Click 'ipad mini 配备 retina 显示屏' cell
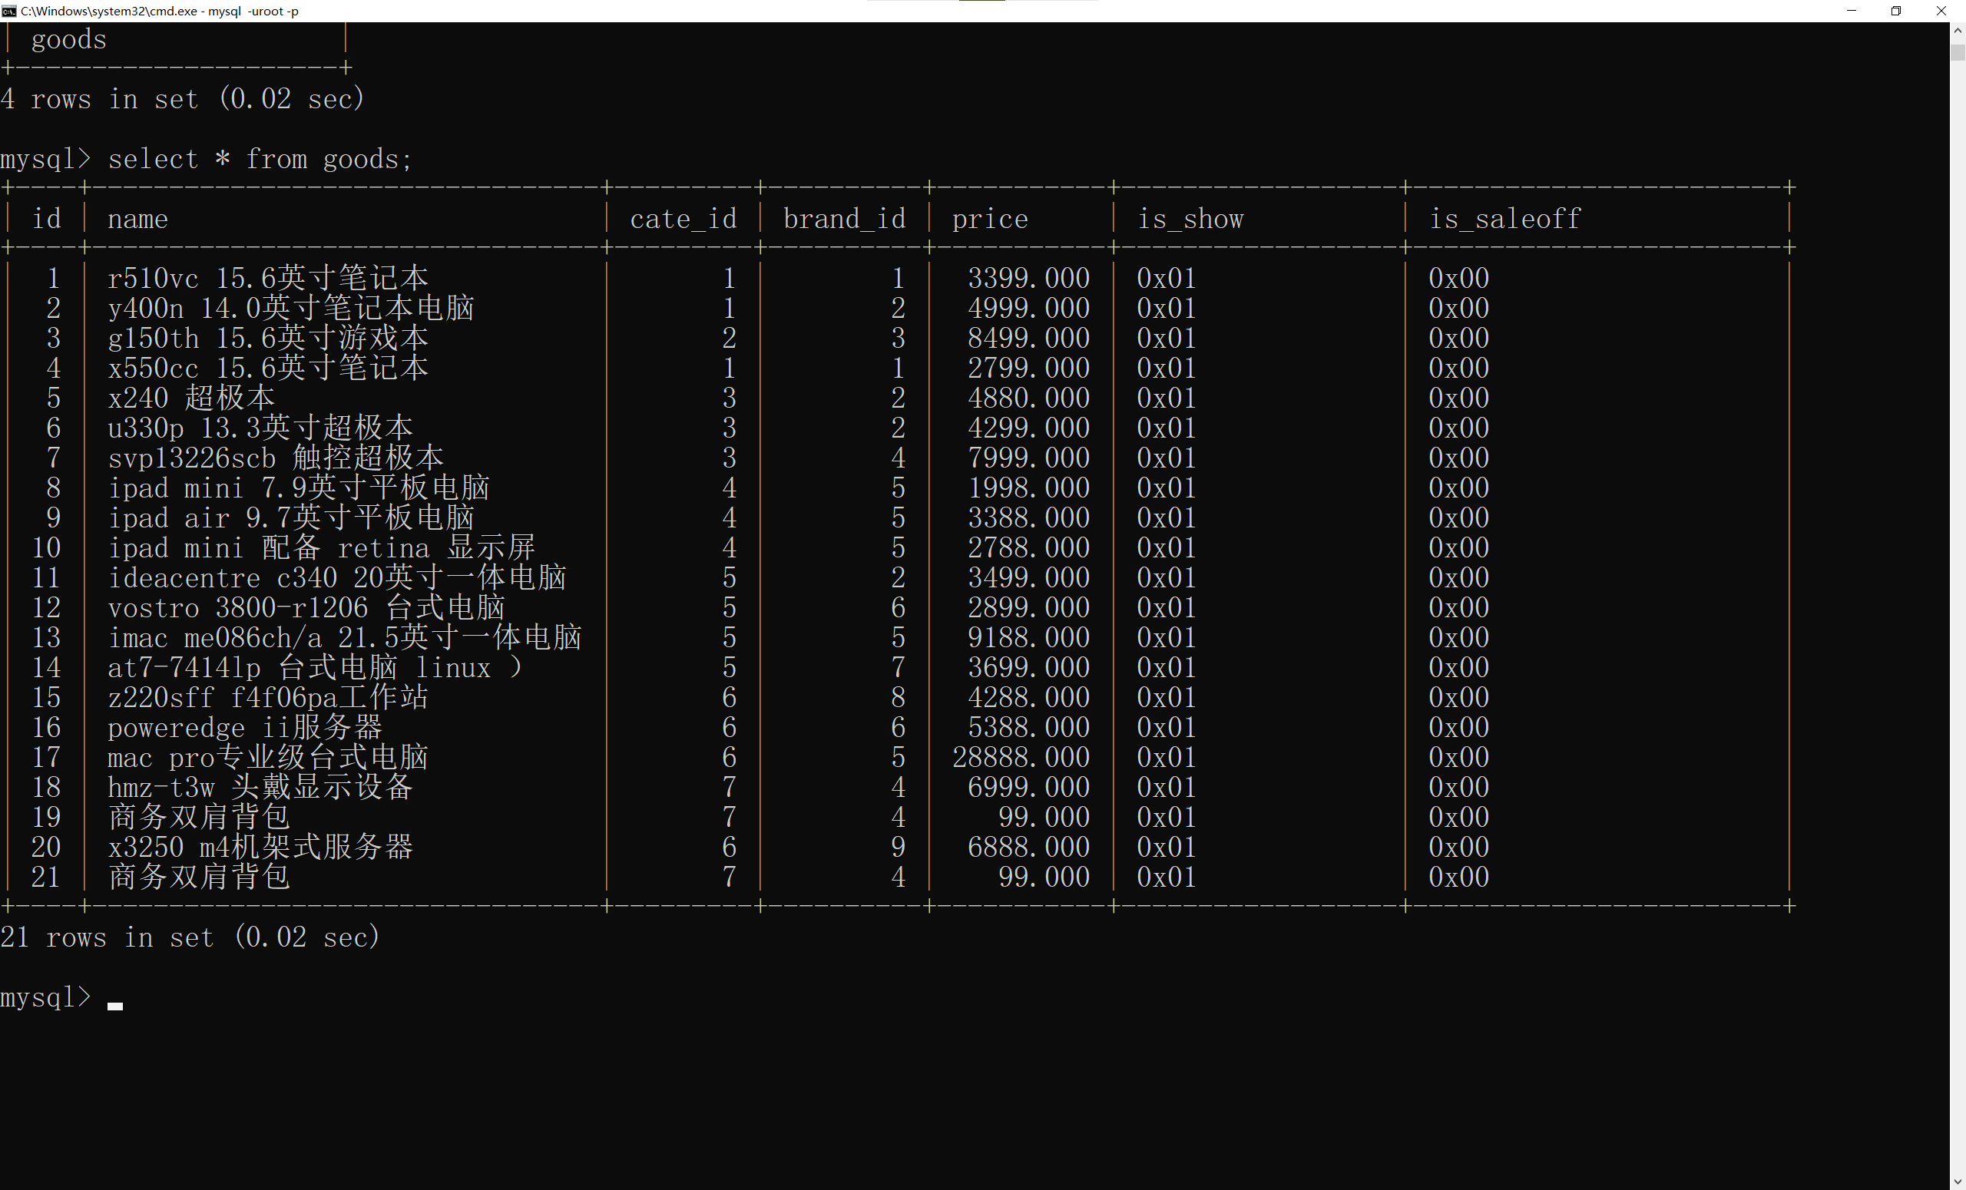Screen dimensions: 1966x1190 coord(321,547)
